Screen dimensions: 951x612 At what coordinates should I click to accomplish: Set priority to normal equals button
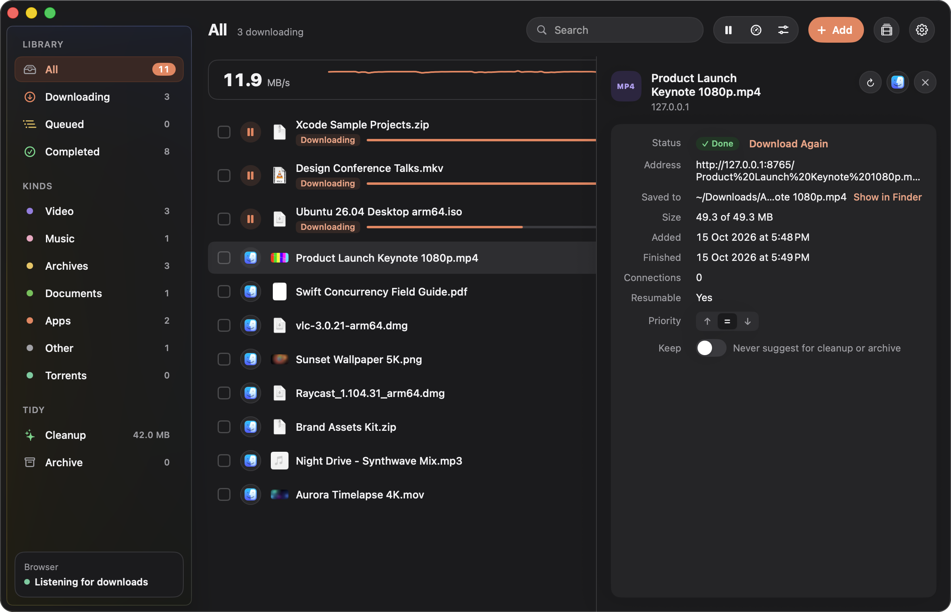pos(727,321)
